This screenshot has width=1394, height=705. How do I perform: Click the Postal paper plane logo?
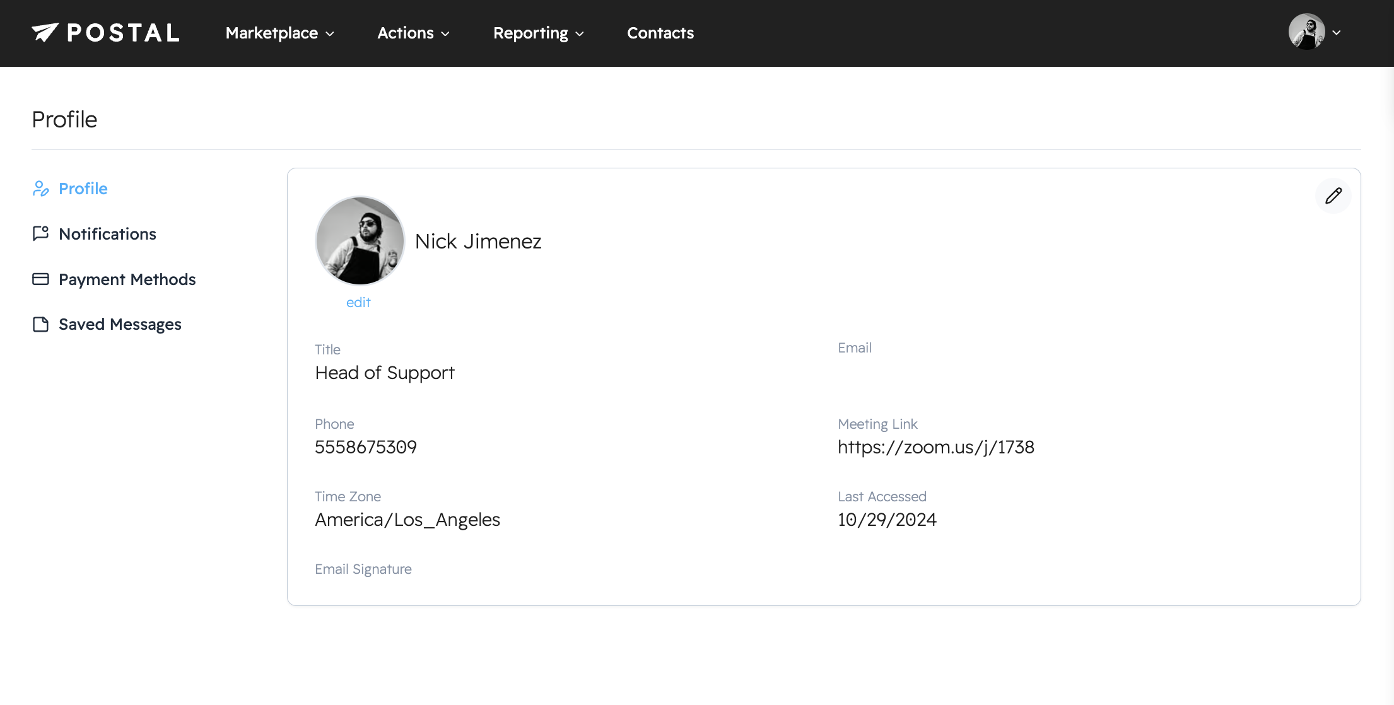tap(45, 32)
